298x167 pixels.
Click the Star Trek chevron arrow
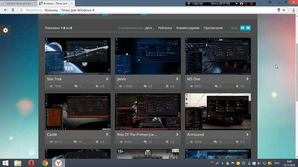pos(107,79)
